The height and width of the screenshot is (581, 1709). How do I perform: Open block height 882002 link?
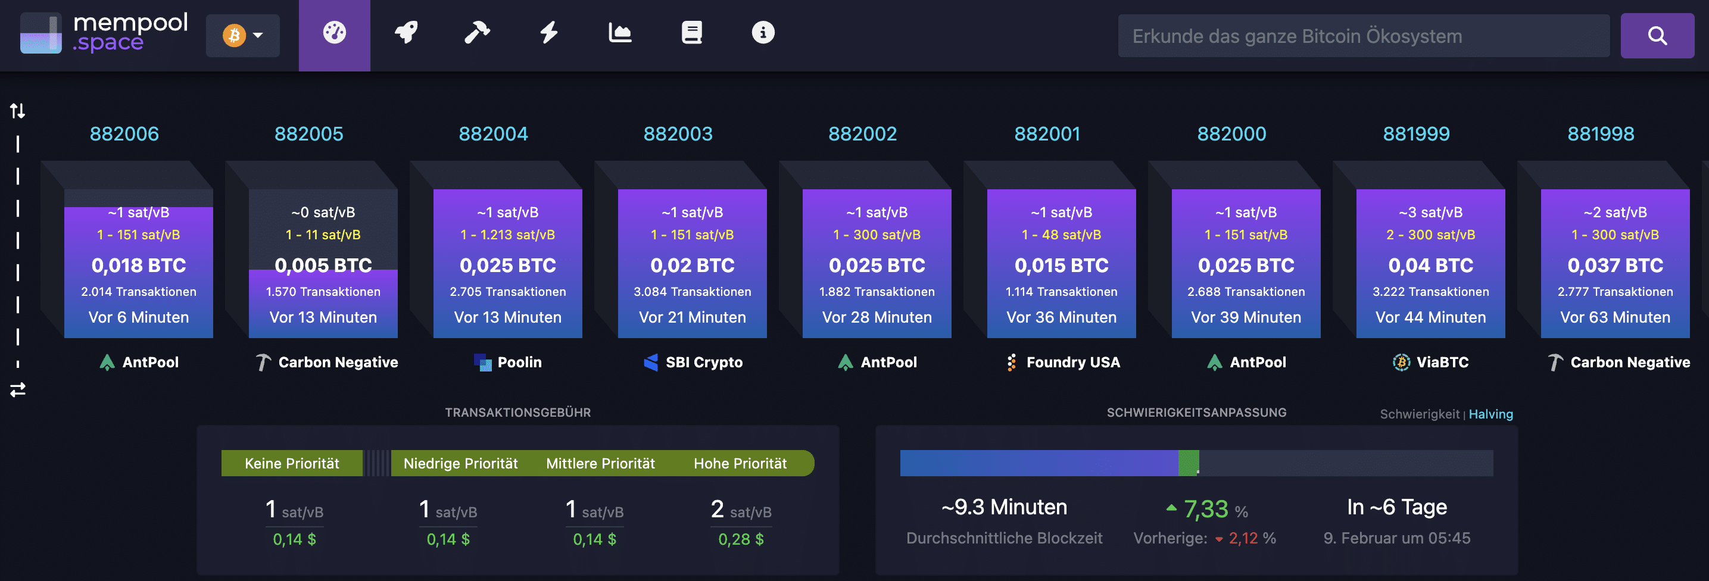tap(862, 134)
